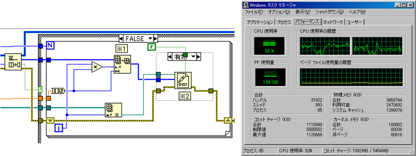Click the ハンドル value 31922
The width and height of the screenshot is (416, 156).
316,100
